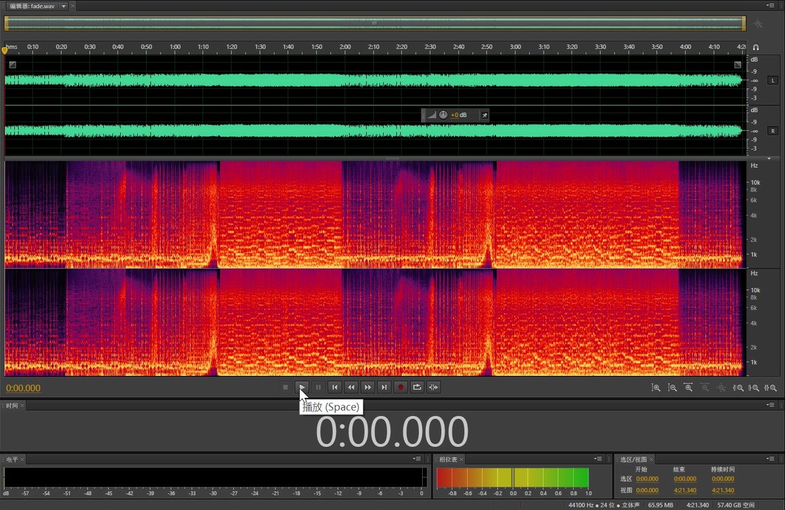Toggle the left channel L enable button

click(x=773, y=80)
